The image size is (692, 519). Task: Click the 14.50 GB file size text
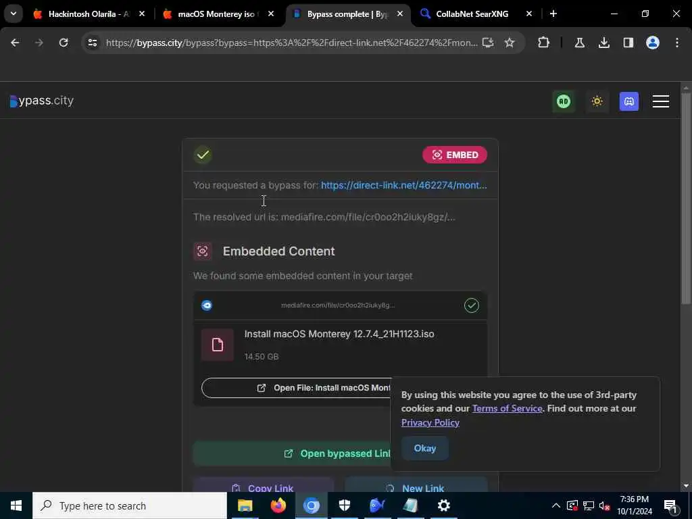coord(262,357)
